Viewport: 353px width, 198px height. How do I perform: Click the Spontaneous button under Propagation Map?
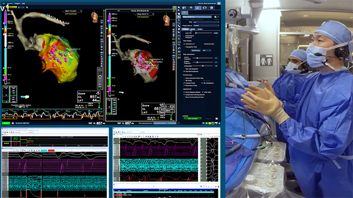pyautogui.click(x=196, y=51)
